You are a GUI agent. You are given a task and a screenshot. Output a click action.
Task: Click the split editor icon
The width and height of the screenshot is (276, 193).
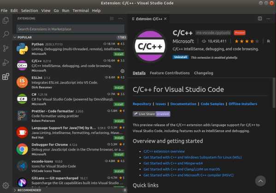coord(260,18)
